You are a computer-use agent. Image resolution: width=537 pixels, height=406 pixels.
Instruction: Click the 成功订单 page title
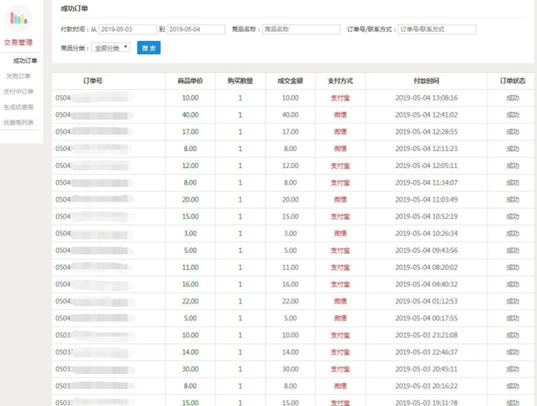pyautogui.click(x=74, y=9)
